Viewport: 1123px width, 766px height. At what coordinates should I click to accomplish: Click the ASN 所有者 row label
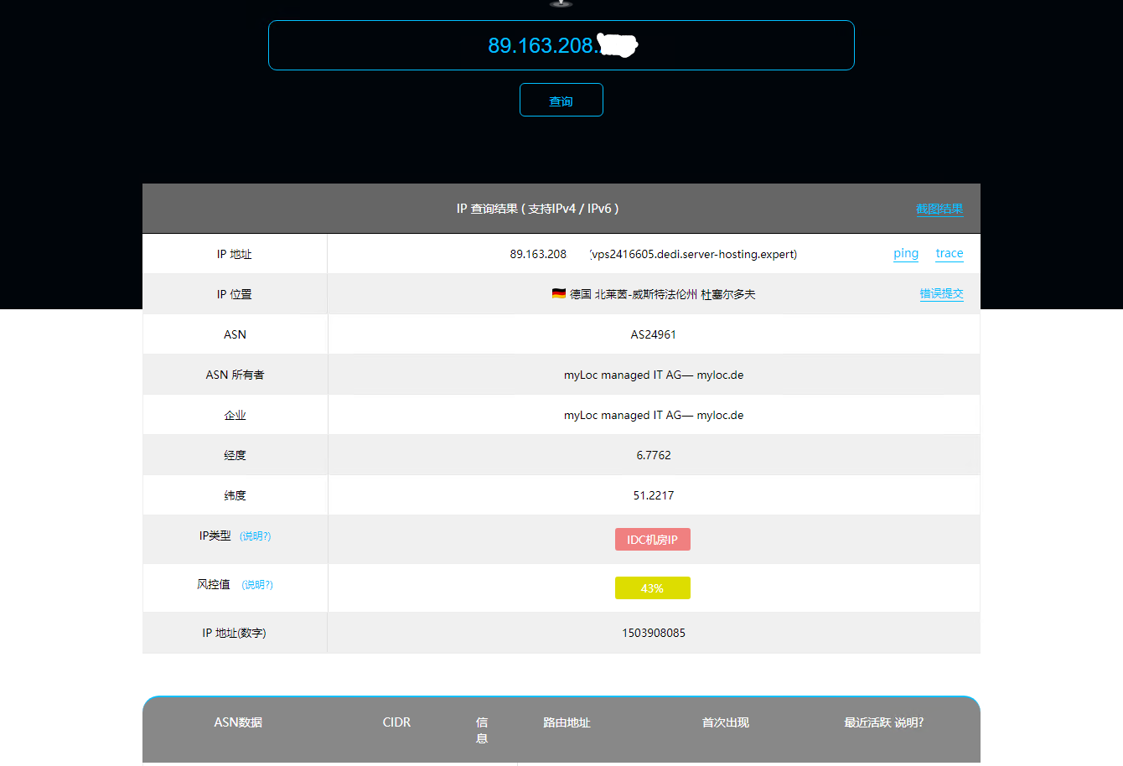tap(235, 375)
